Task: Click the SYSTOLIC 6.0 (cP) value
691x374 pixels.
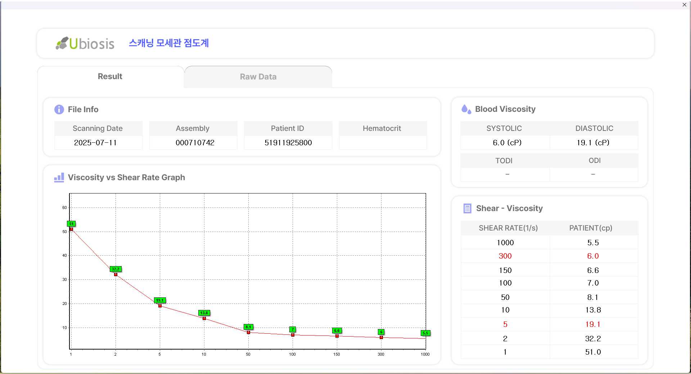Action: coord(507,143)
